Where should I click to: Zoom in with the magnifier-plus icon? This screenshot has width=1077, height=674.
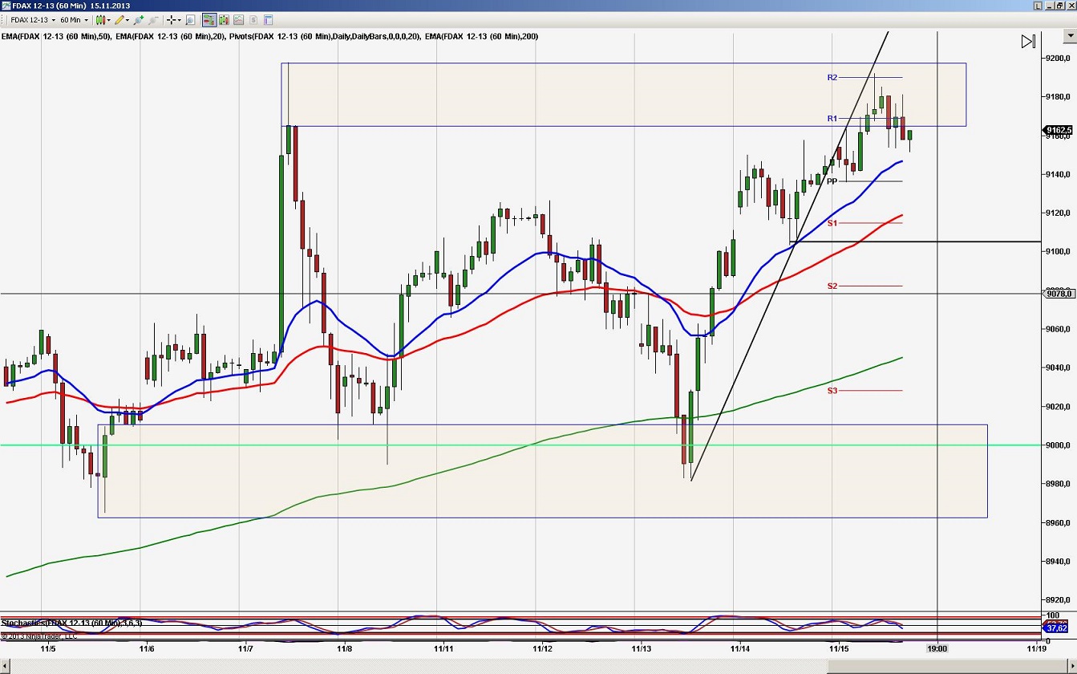pyautogui.click(x=138, y=20)
